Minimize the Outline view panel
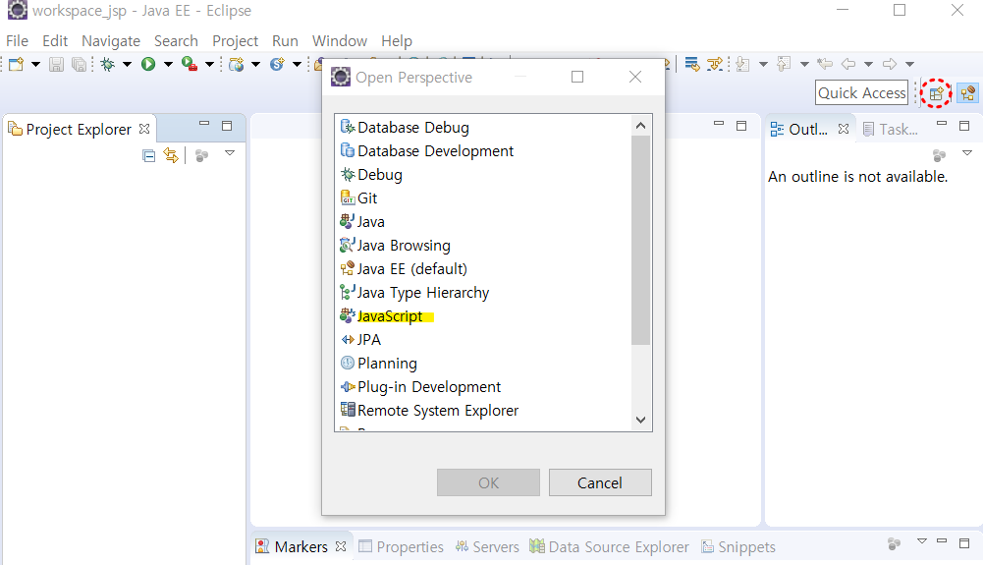This screenshot has width=983, height=565. click(x=942, y=124)
